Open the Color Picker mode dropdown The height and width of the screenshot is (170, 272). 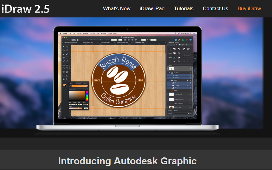[x=78, y=89]
